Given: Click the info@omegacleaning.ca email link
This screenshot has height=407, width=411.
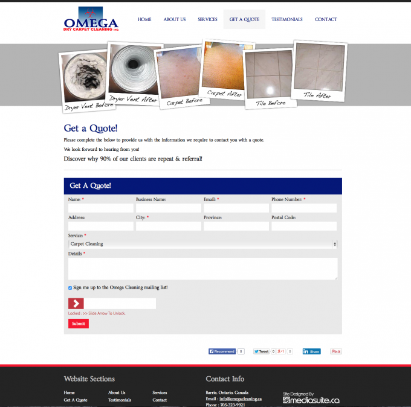Looking at the screenshot, I should pyautogui.click(x=240, y=399).
